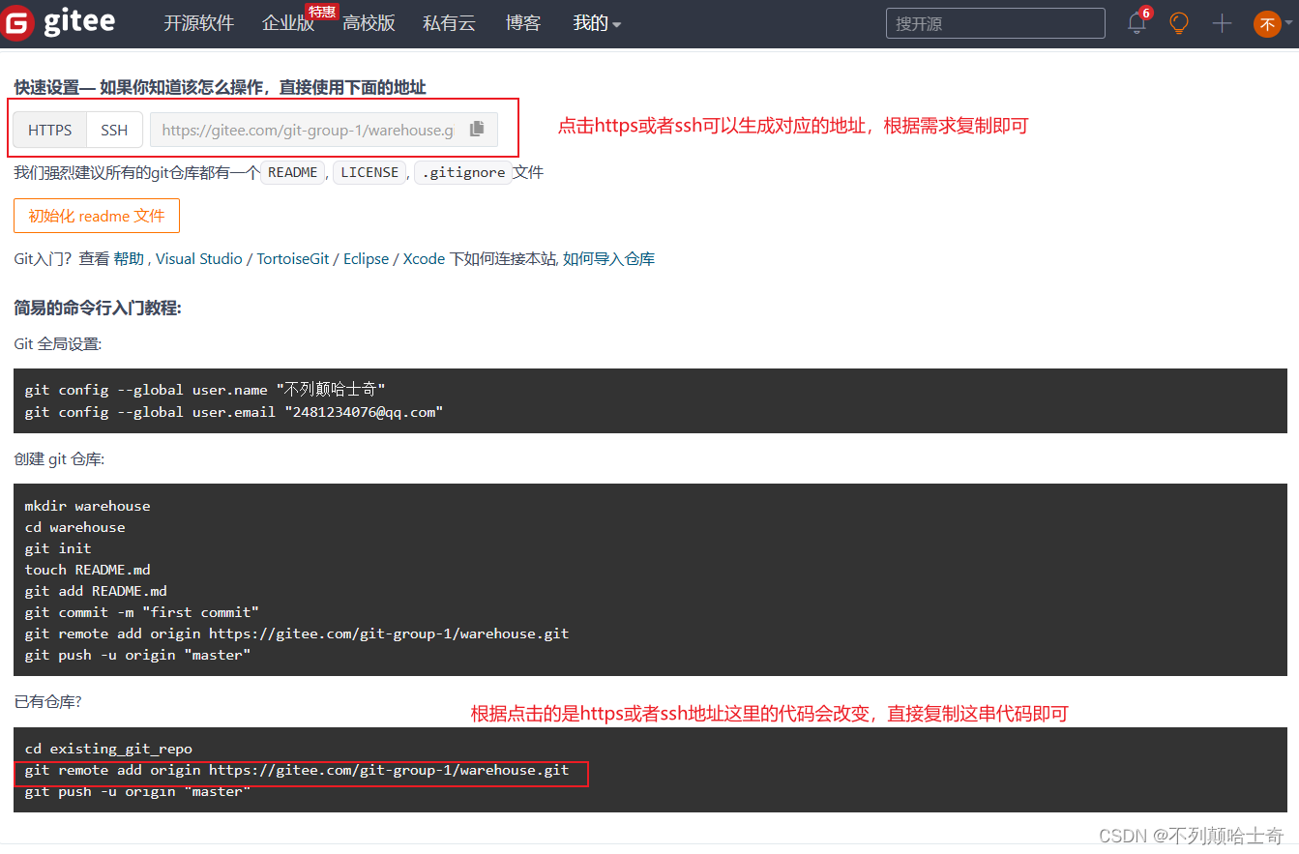The height and width of the screenshot is (854, 1299).
Task: Select the HTTPS address option
Action: pos(49,130)
